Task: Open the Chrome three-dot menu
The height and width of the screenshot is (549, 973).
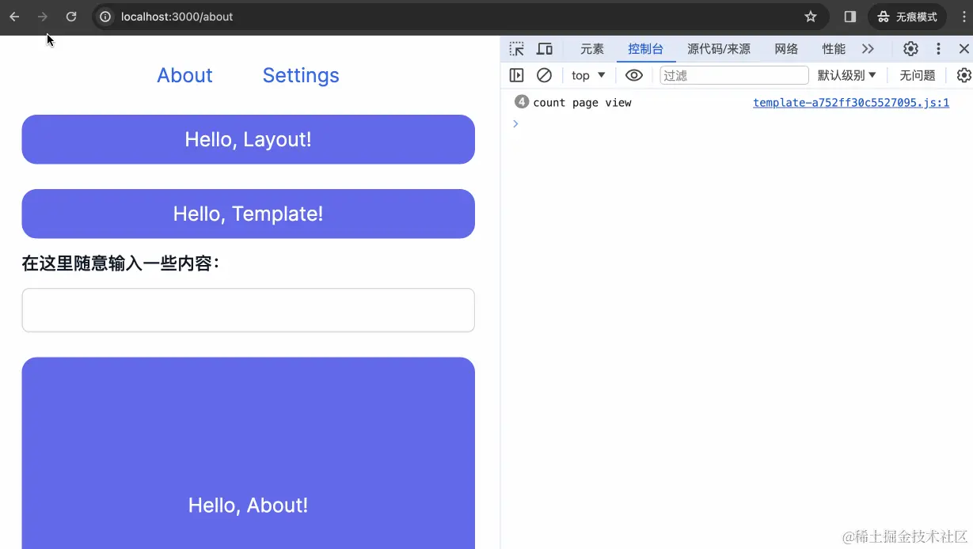Action: pyautogui.click(x=963, y=17)
